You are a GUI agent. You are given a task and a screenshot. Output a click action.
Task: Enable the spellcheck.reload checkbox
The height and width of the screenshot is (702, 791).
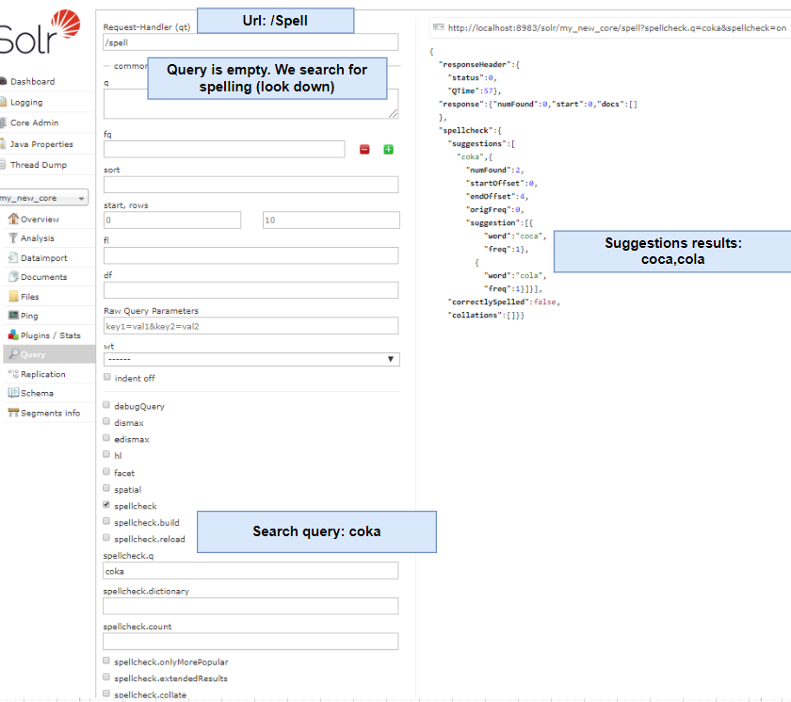tap(106, 538)
